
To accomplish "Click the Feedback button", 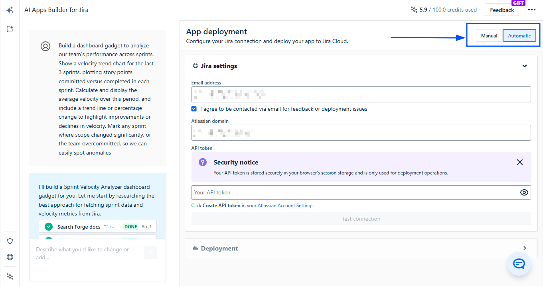I will point(502,10).
